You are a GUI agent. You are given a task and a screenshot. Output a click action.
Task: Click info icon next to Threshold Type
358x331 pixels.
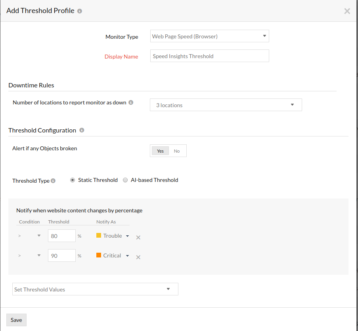pyautogui.click(x=53, y=181)
